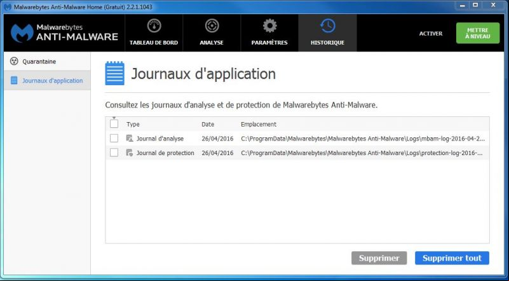This screenshot has height=281, width=509.
Task: Select the Journal d'analyse log entry text
Action: click(160, 139)
